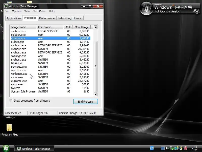Select the services.exe process row

(x=50, y=67)
